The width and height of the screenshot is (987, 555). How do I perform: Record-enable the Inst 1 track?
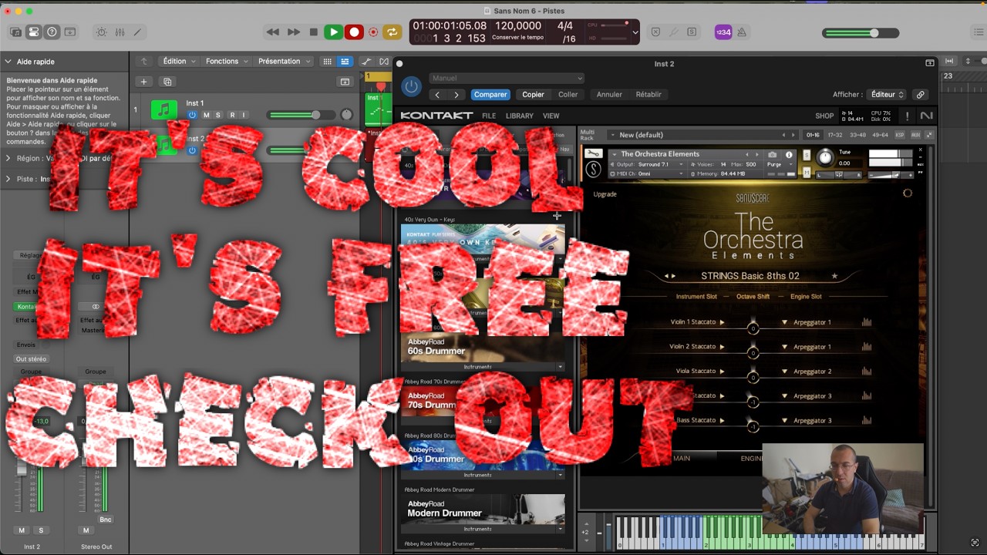click(x=231, y=115)
